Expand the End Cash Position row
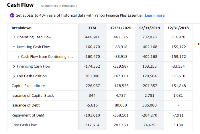The height and width of the screenshot is (134, 200). tap(14, 76)
